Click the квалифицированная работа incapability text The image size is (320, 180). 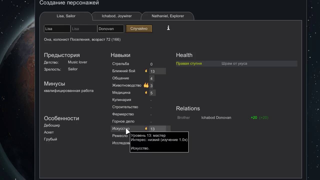click(x=69, y=91)
